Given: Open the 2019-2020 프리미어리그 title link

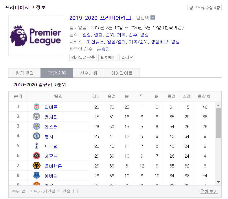Looking at the screenshot, I should [x=100, y=18].
